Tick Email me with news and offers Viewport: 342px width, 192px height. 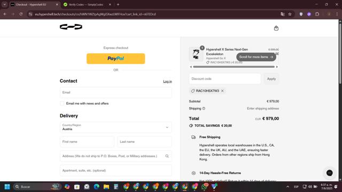point(62,103)
